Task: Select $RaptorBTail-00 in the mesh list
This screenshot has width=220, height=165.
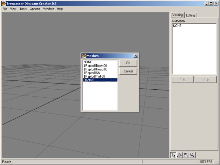Action: pyautogui.click(x=94, y=76)
